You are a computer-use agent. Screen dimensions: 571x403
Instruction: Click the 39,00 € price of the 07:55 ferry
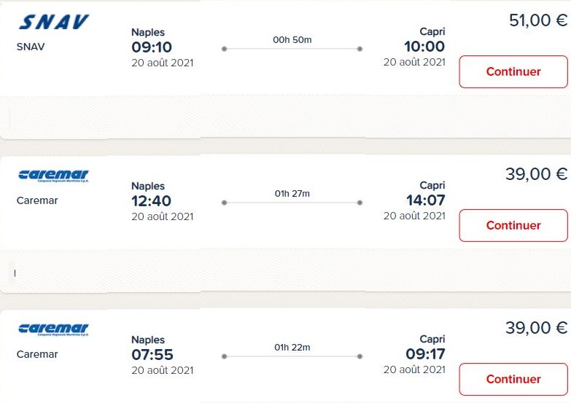pos(536,328)
